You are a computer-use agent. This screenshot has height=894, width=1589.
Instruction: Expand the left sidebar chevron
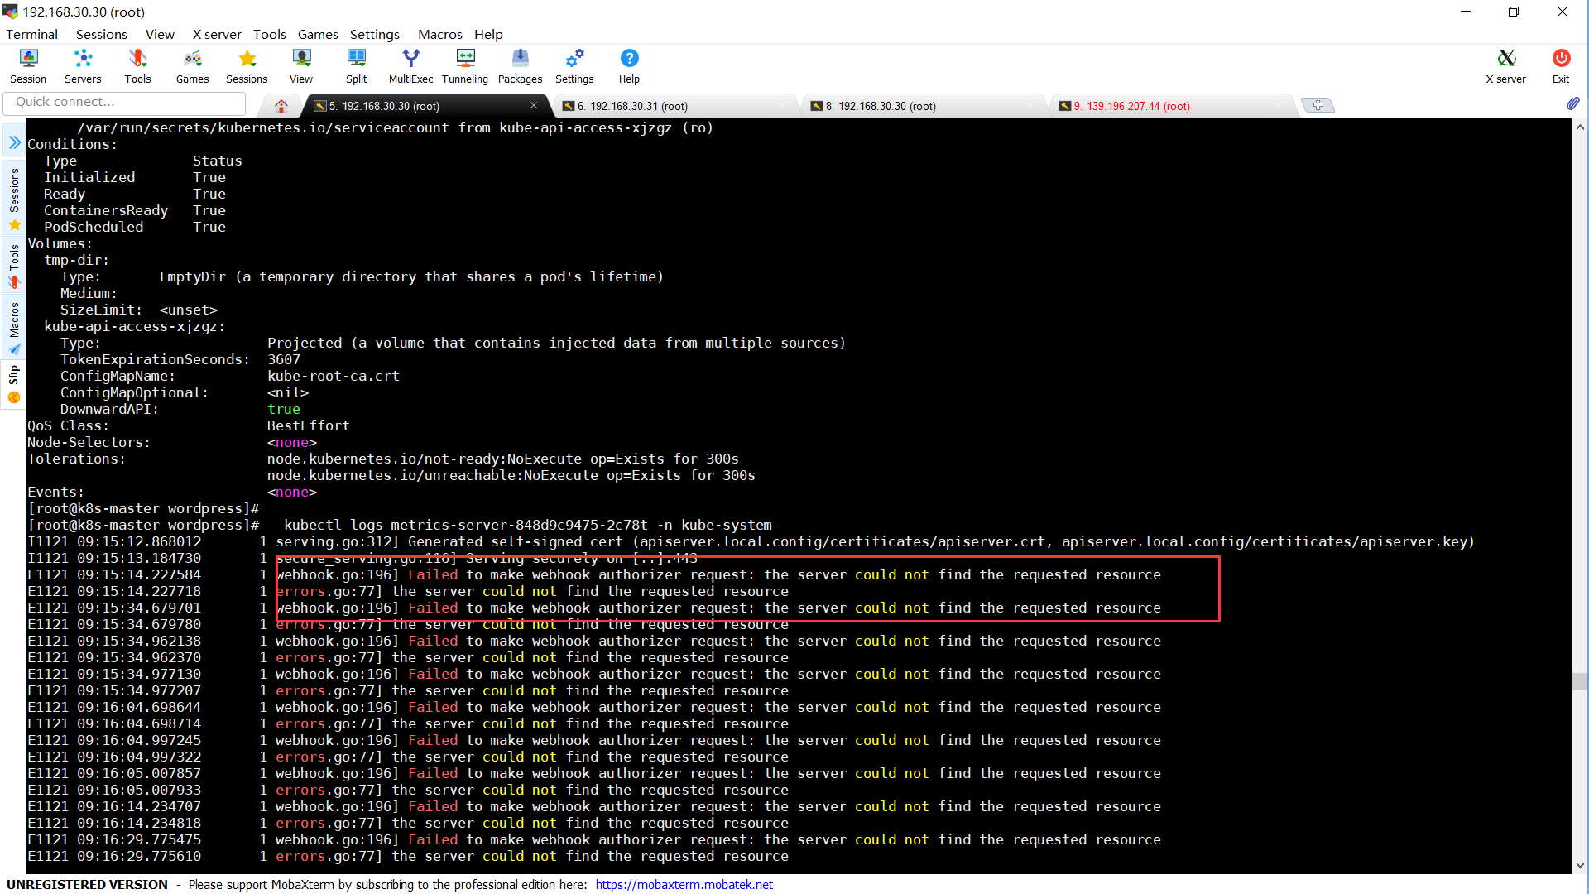click(x=14, y=142)
